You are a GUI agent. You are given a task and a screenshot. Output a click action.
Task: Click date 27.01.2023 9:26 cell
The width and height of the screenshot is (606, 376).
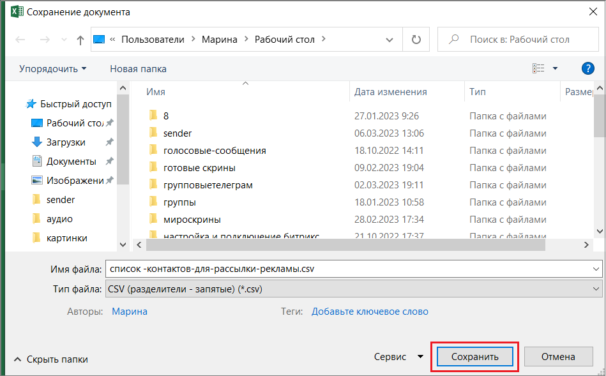[x=386, y=116]
